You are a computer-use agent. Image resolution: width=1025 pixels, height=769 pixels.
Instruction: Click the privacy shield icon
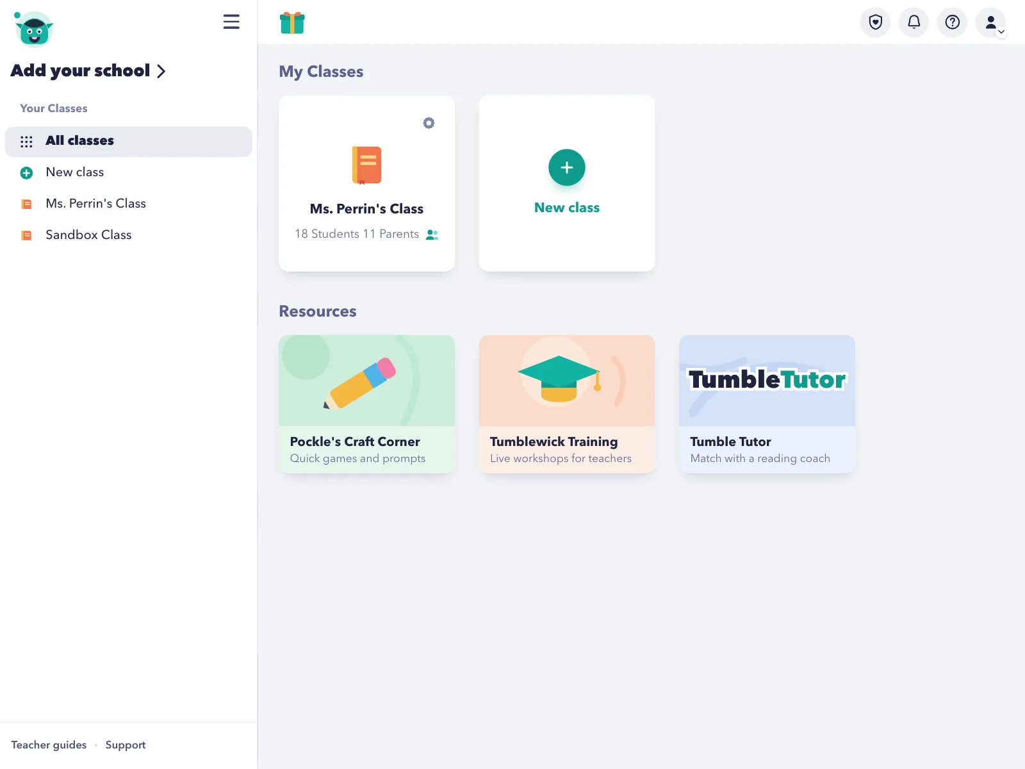pos(875,22)
